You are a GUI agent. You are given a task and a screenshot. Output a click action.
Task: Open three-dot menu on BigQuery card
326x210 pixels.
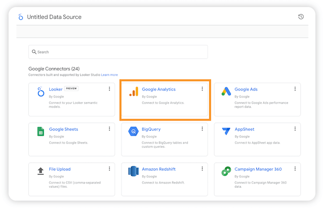(202, 129)
